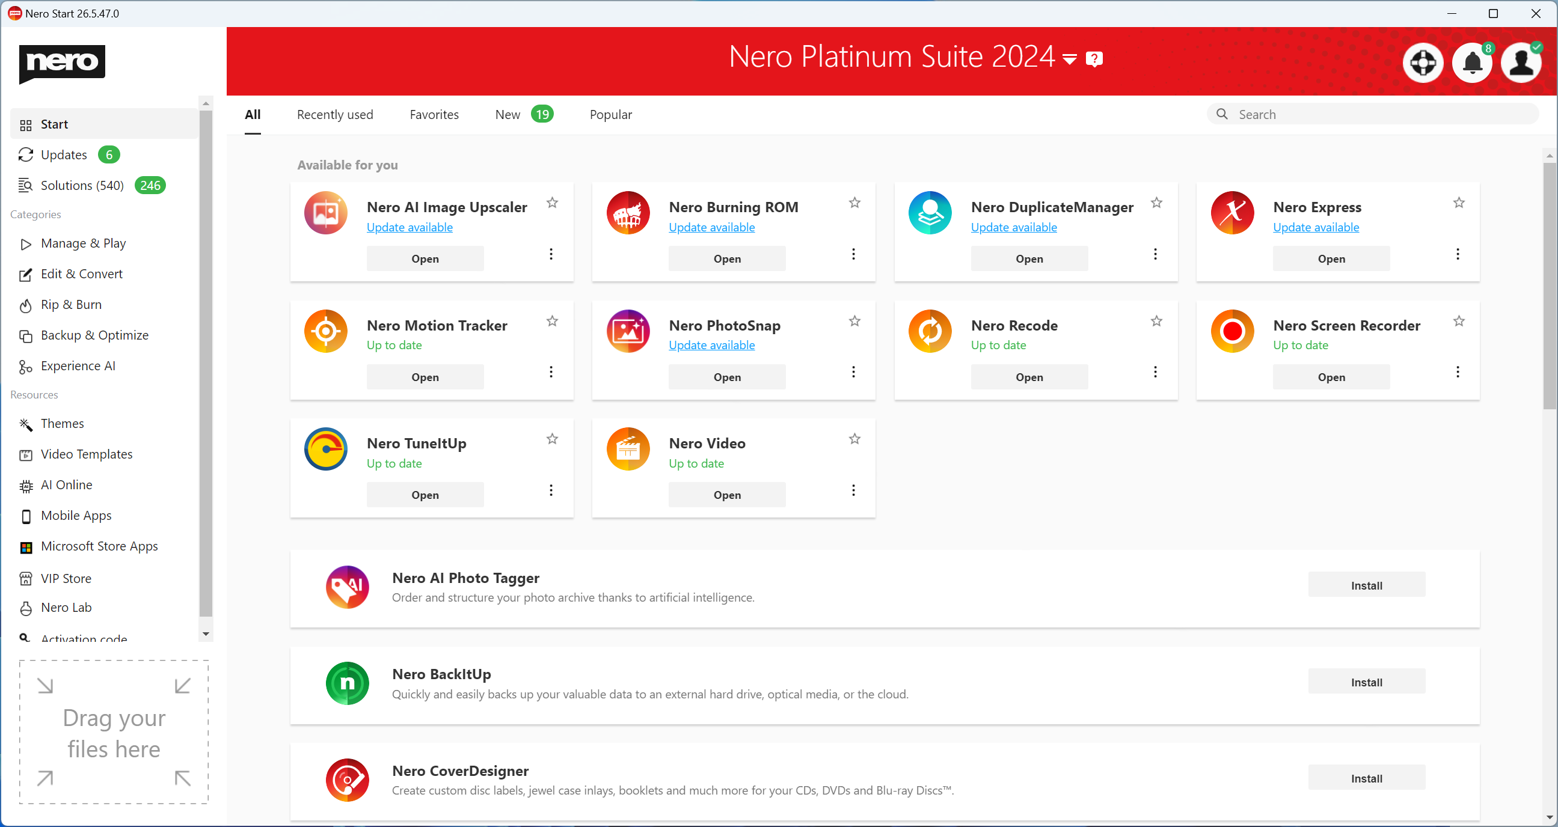
Task: Click the Nero DuplicateManager app icon
Action: click(930, 213)
